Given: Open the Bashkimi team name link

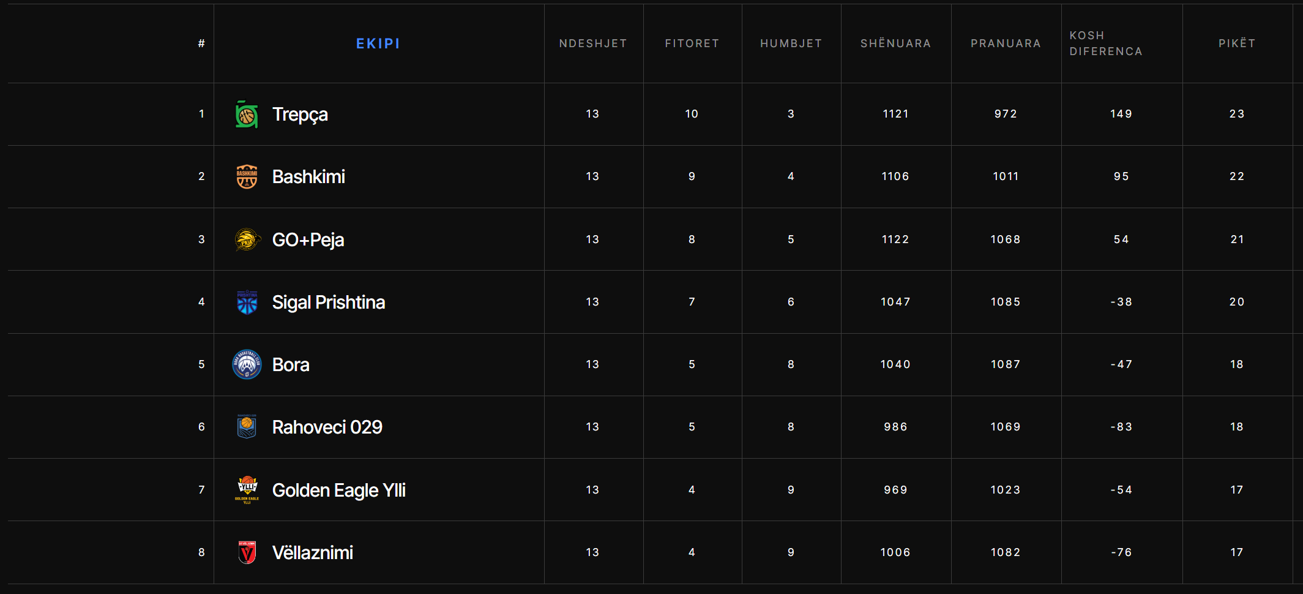Looking at the screenshot, I should [x=308, y=177].
